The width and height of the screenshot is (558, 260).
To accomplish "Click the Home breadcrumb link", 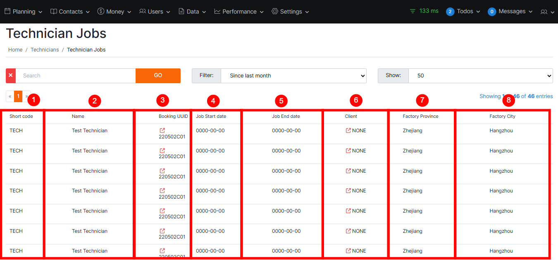I will point(15,50).
